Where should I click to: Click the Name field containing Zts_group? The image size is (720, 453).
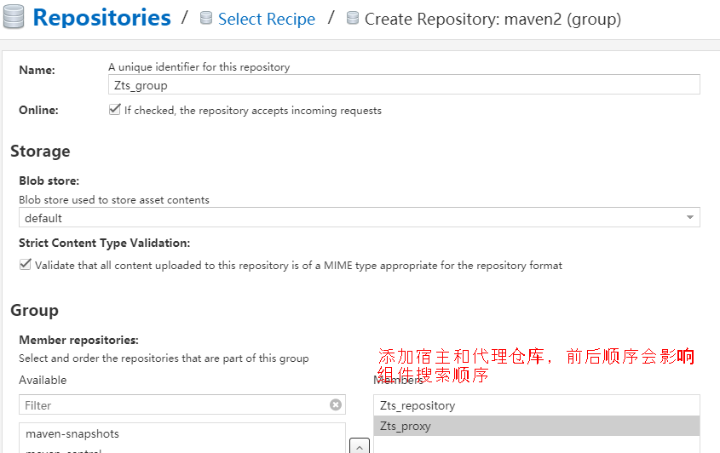[404, 84]
